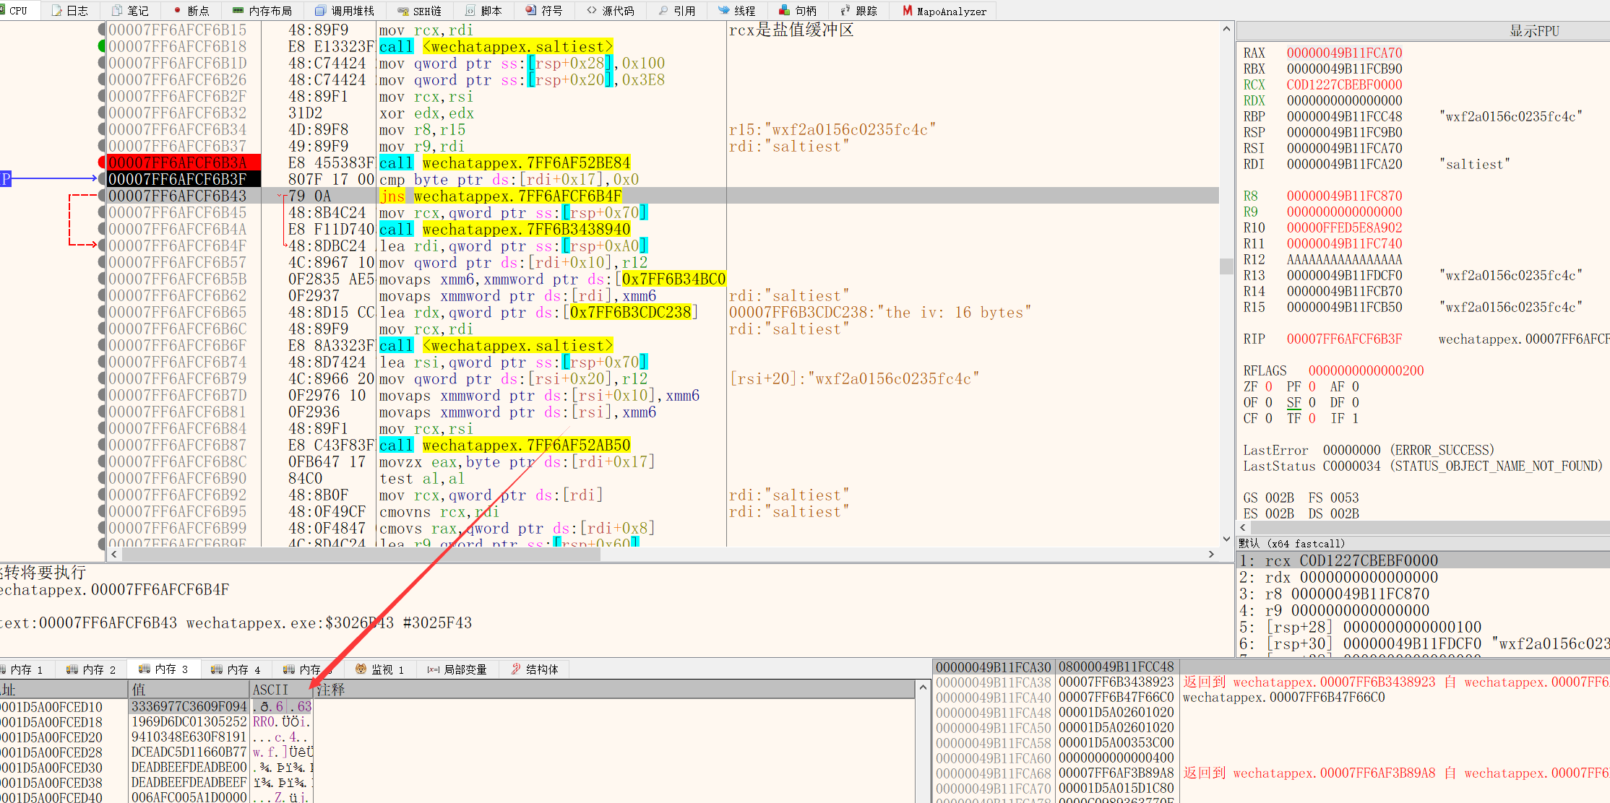1610x803 pixels.
Task: Open the 断点 breakpoints tab
Action: pos(191,11)
